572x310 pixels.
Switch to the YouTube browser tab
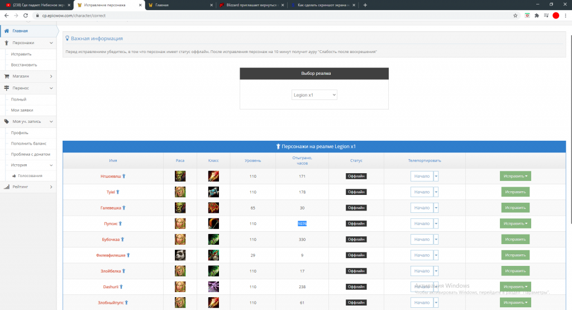coord(36,5)
